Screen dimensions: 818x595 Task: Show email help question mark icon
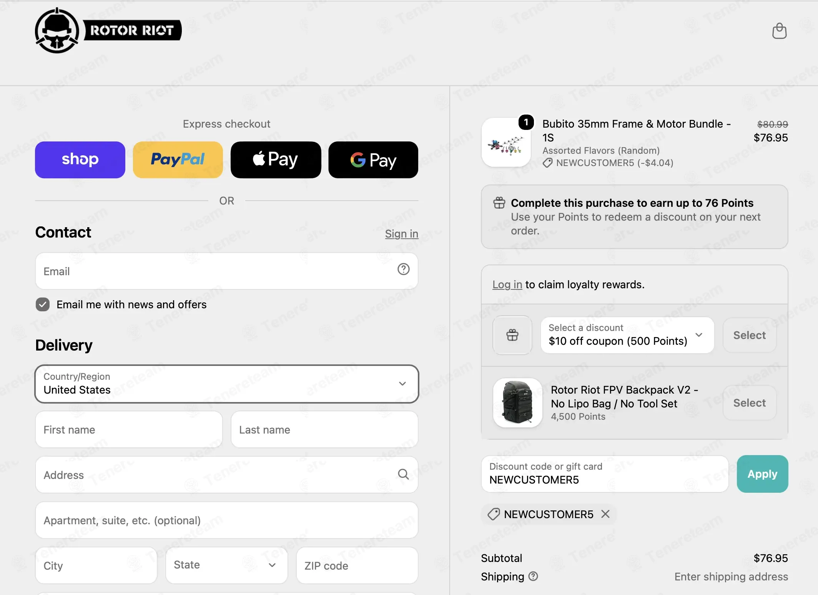[403, 269]
